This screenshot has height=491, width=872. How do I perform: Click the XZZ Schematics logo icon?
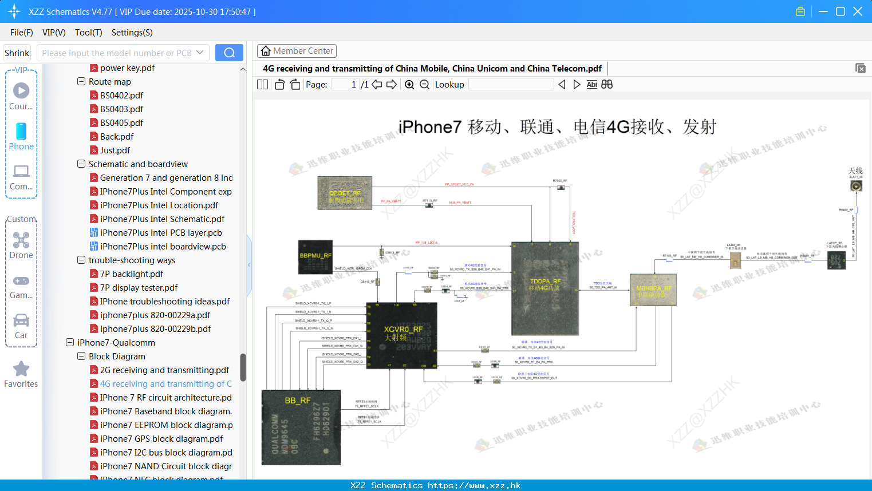click(x=14, y=11)
